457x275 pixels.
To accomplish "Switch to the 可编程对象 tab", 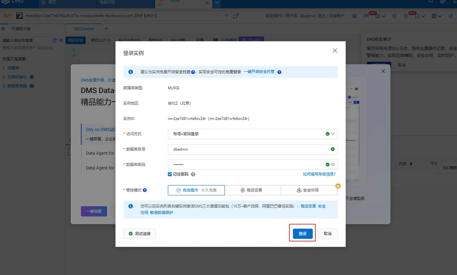I will point(21,28).
